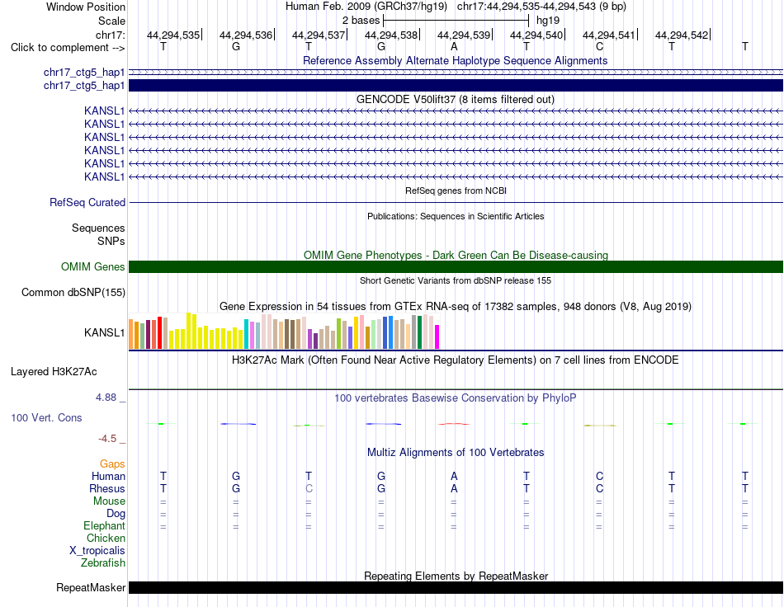Click position label 44,294,537 on the ruler
The image size is (784, 607).
tap(319, 35)
